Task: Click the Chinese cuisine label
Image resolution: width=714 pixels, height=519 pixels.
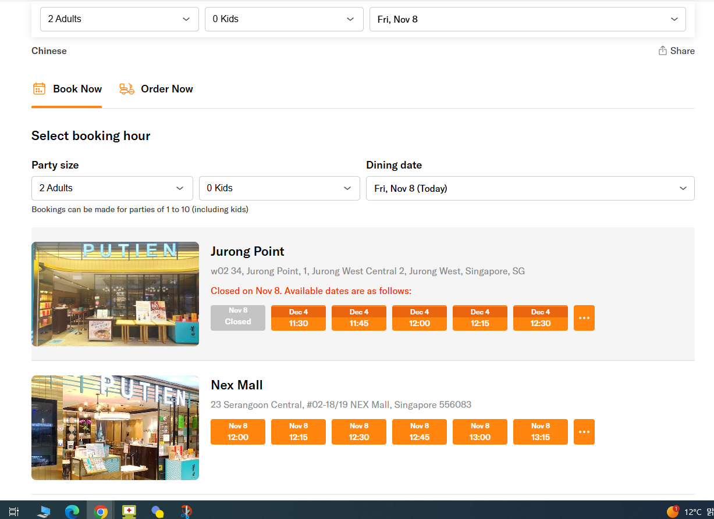Action: (x=49, y=51)
